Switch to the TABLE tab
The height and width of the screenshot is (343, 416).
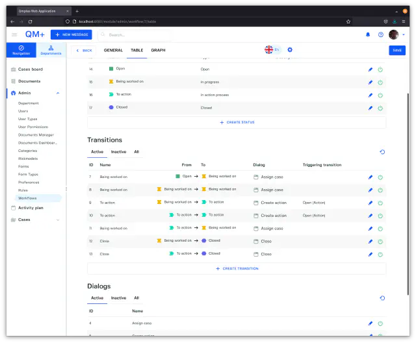tap(137, 51)
